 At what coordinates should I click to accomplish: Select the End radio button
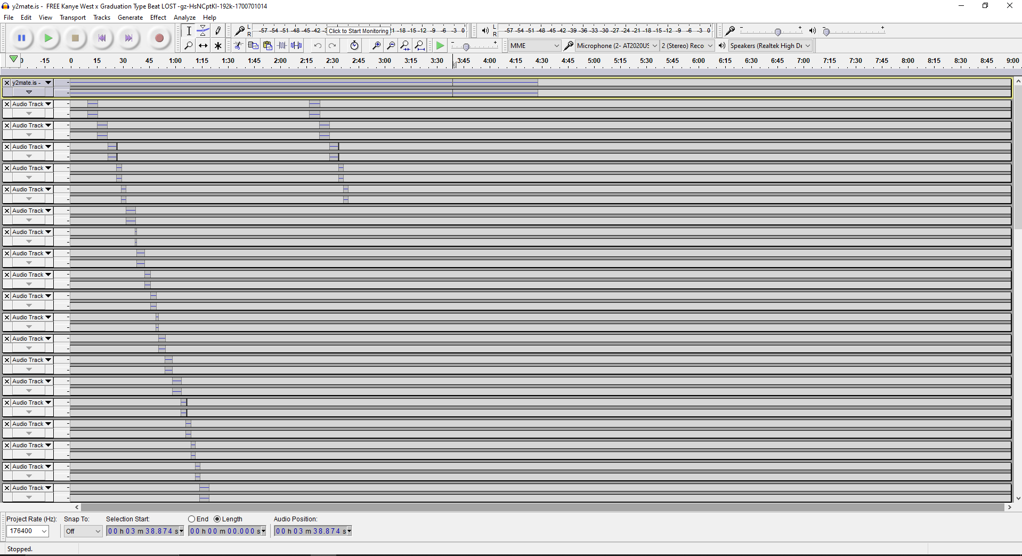tap(191, 519)
